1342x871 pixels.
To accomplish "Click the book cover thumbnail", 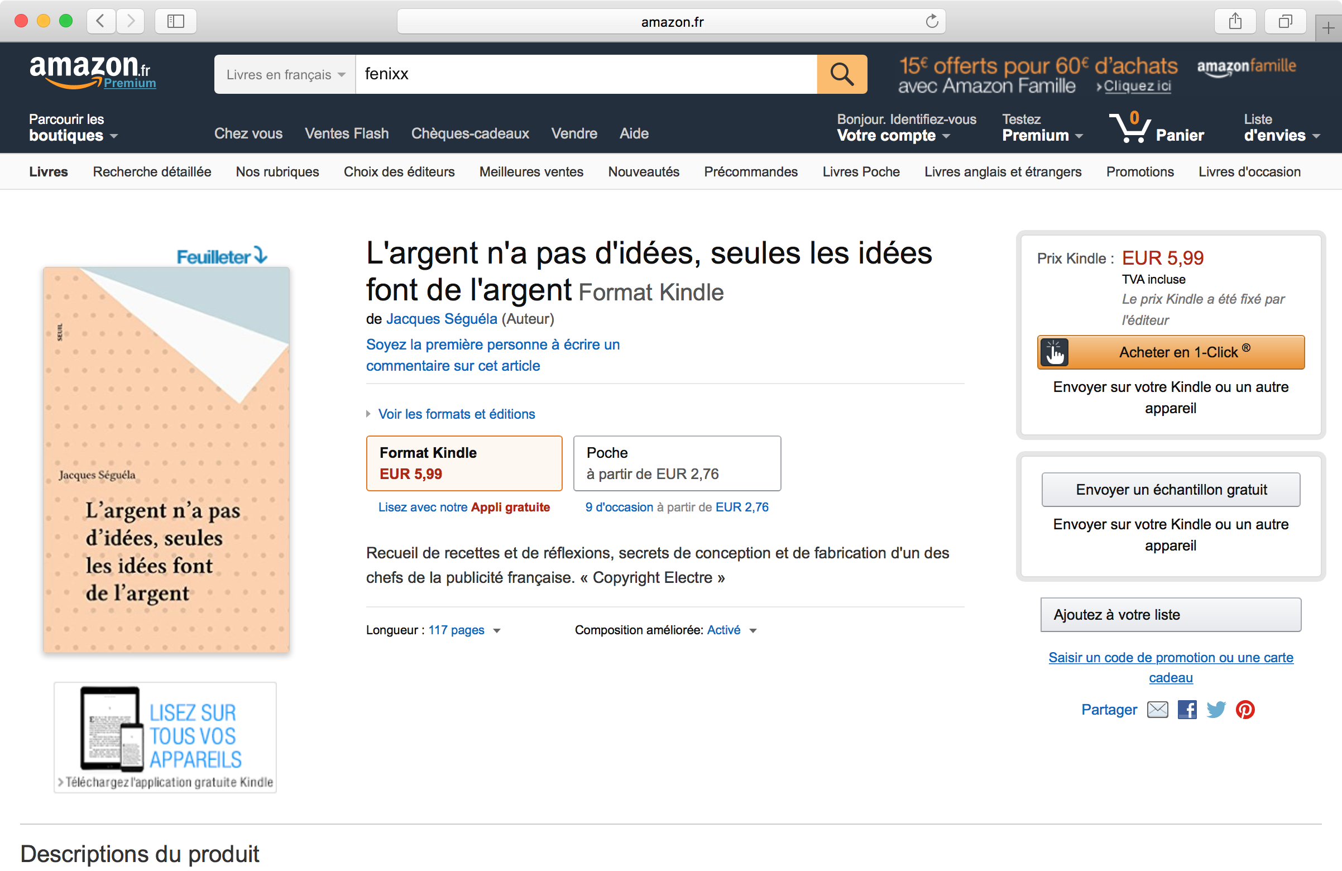I will pos(166,460).
